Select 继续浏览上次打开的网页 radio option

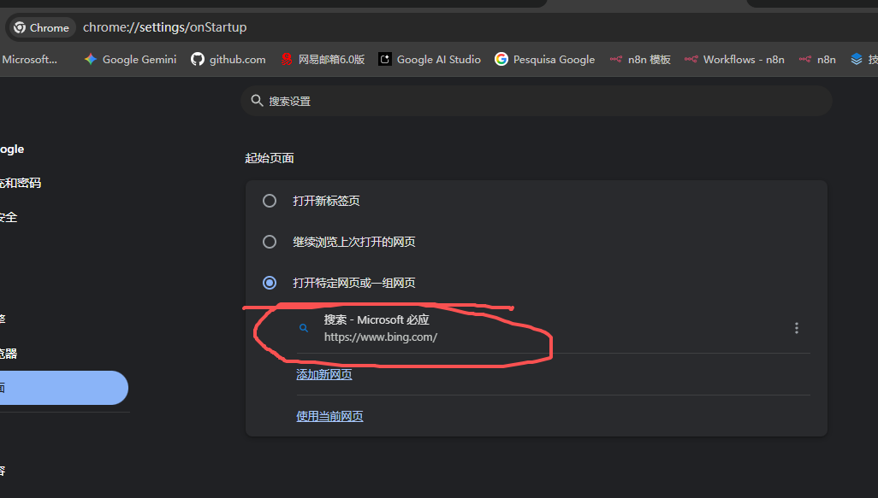tap(270, 242)
